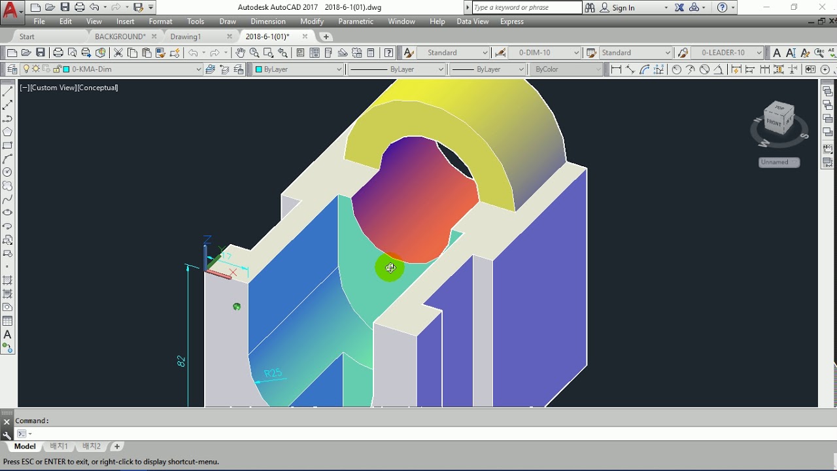Select the Hatch tool
This screenshot has height=471, width=837.
pos(7,280)
